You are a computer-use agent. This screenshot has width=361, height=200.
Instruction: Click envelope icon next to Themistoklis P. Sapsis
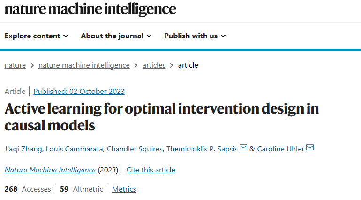[243, 148]
